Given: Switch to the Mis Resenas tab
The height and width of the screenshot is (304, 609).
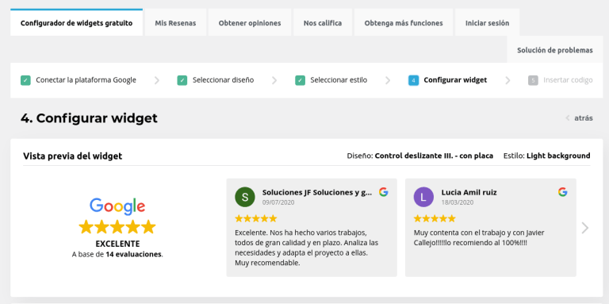Looking at the screenshot, I should pos(175,23).
